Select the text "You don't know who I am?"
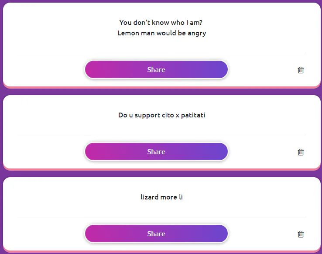This screenshot has height=254, width=322. click(161, 22)
